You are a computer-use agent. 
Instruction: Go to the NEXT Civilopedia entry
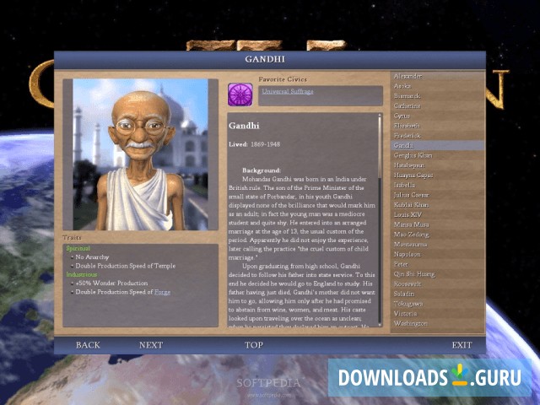pyautogui.click(x=151, y=345)
